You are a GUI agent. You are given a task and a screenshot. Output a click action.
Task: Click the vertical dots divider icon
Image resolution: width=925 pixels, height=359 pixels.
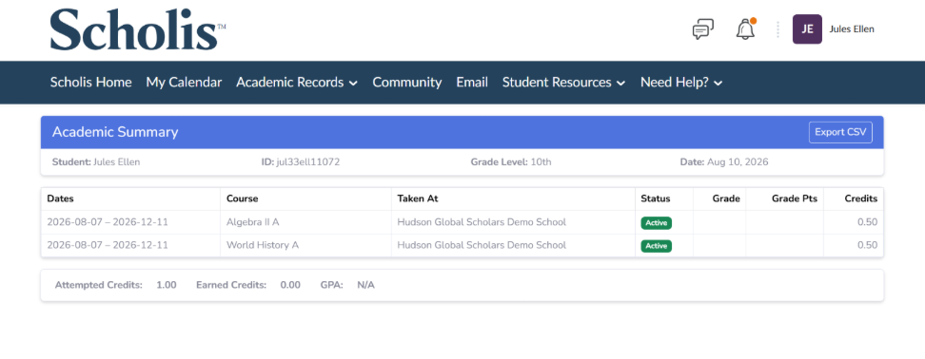[x=778, y=29]
